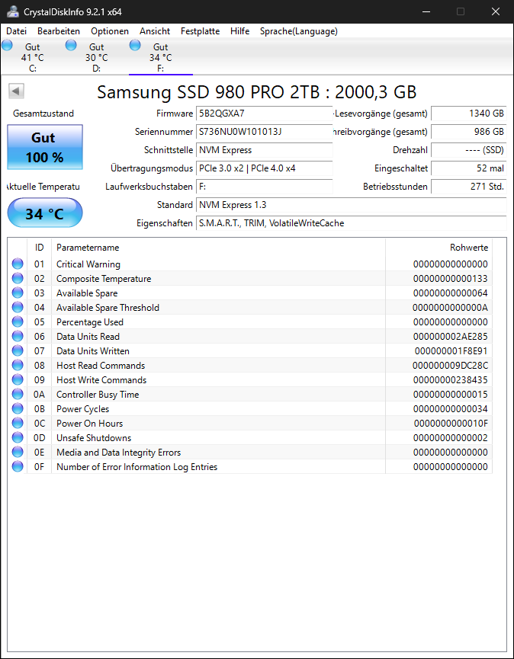Click the Lesevorgänge value 1340 GB
514x659 pixels.
(468, 114)
